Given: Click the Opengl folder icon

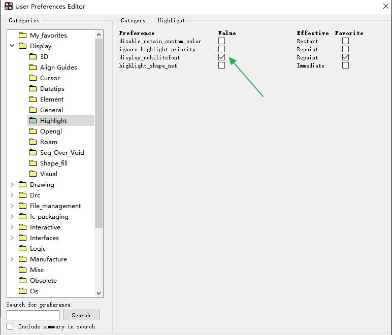Looking at the screenshot, I should 33,131.
